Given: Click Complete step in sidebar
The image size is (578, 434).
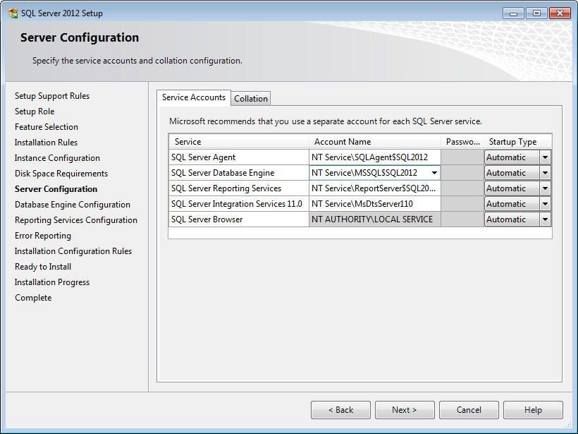Looking at the screenshot, I should [33, 298].
